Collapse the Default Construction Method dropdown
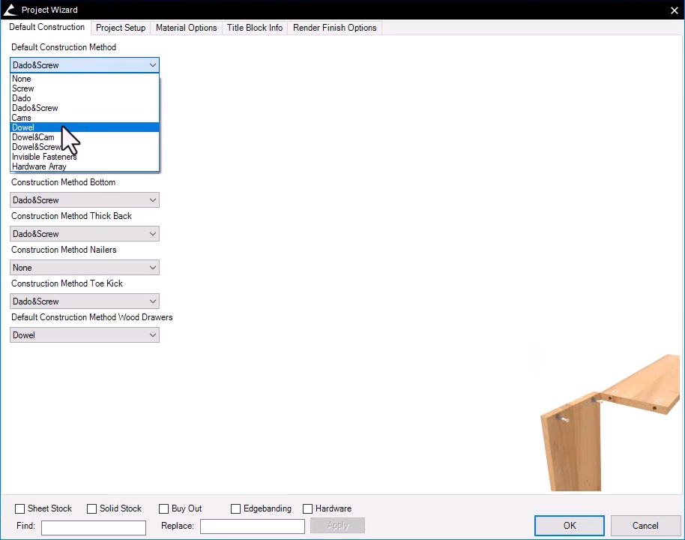Image resolution: width=685 pixels, height=540 pixels. pos(153,65)
